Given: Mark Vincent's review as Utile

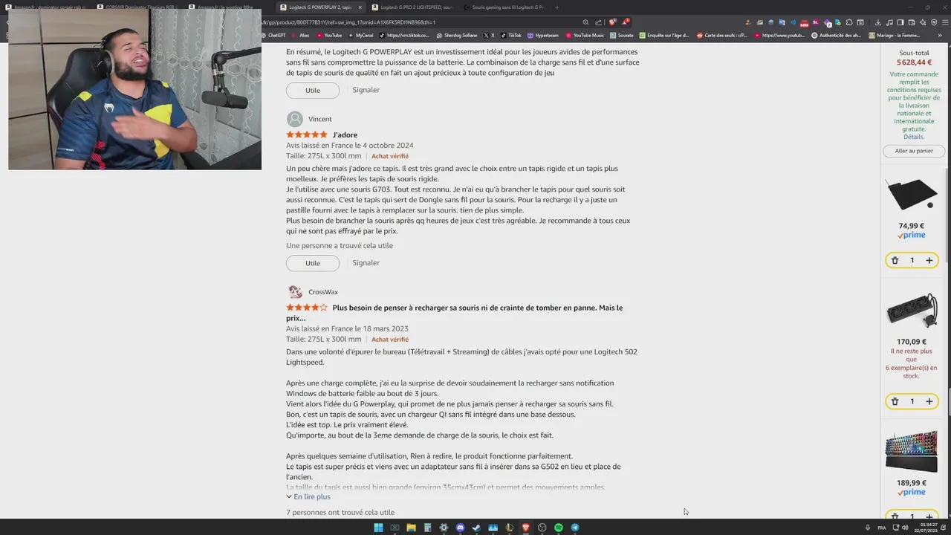Looking at the screenshot, I should point(313,263).
